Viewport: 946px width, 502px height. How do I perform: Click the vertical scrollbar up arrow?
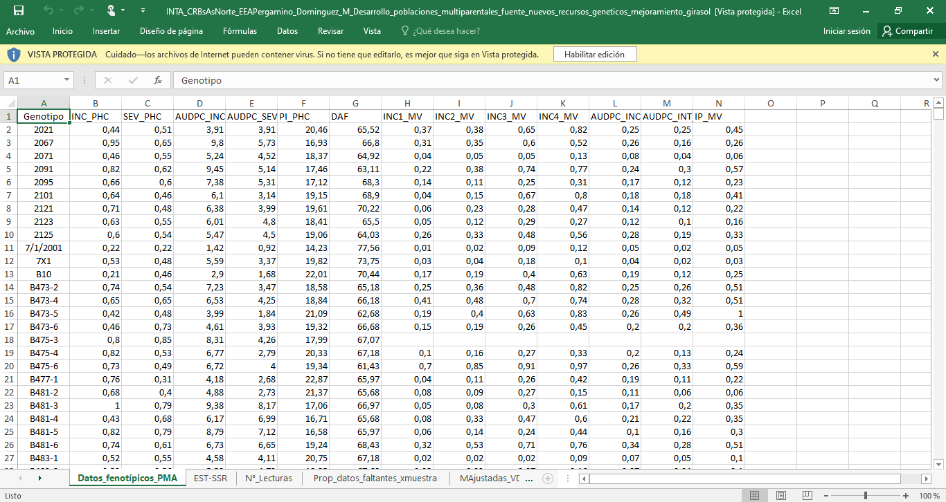[x=939, y=102]
